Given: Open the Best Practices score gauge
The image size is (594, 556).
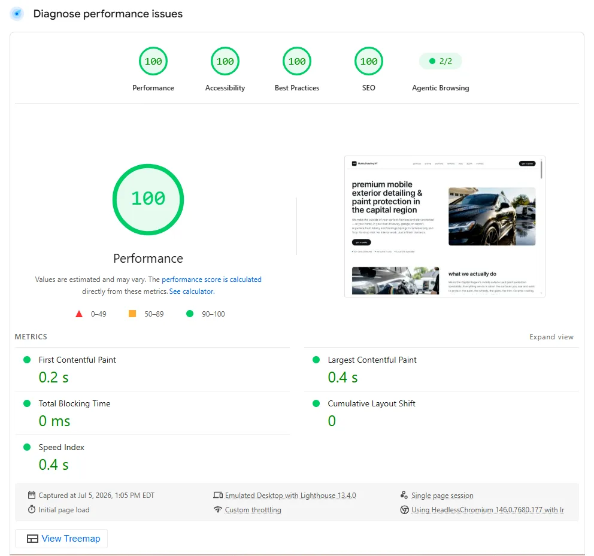Looking at the screenshot, I should pyautogui.click(x=297, y=61).
